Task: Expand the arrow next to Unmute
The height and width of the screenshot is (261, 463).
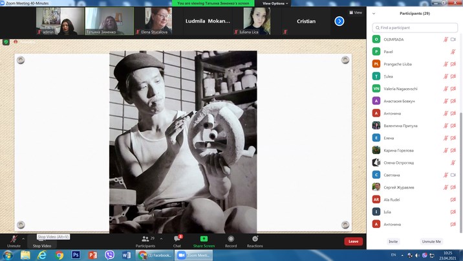Action: pos(24,238)
